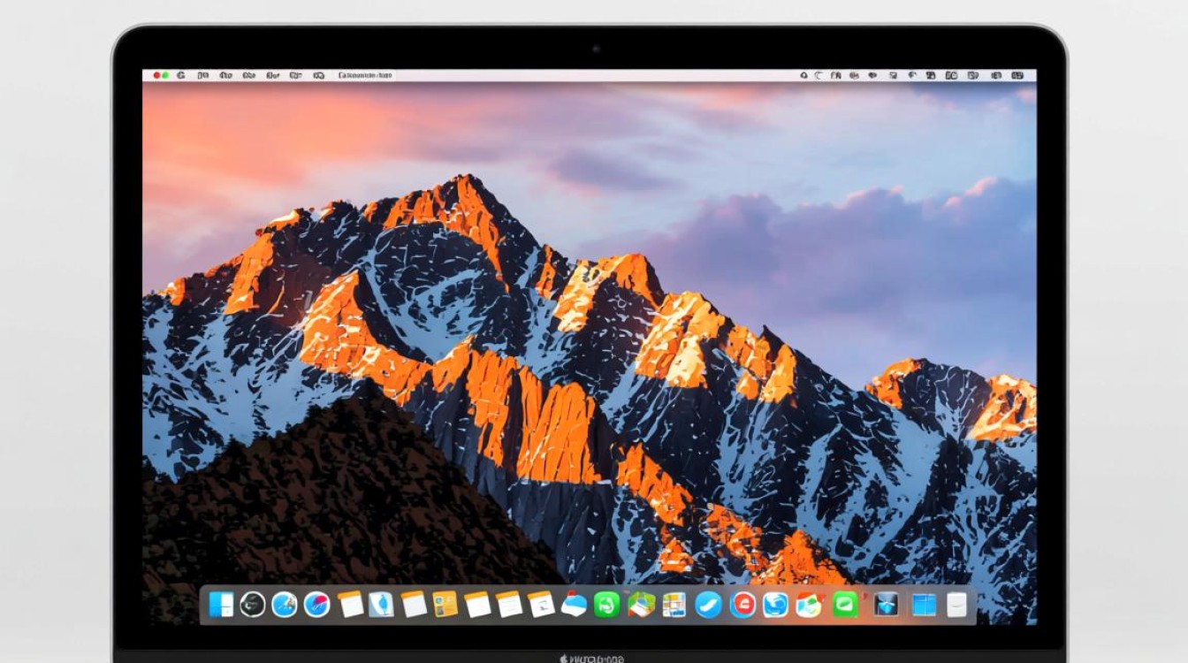1188x663 pixels.
Task: Open the blue folder icon beside Trash
Action: [x=923, y=605]
